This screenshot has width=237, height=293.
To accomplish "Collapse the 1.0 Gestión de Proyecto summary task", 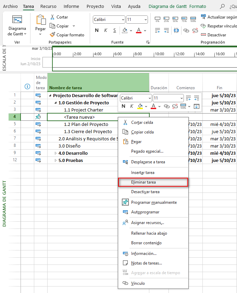I will 55,103.
